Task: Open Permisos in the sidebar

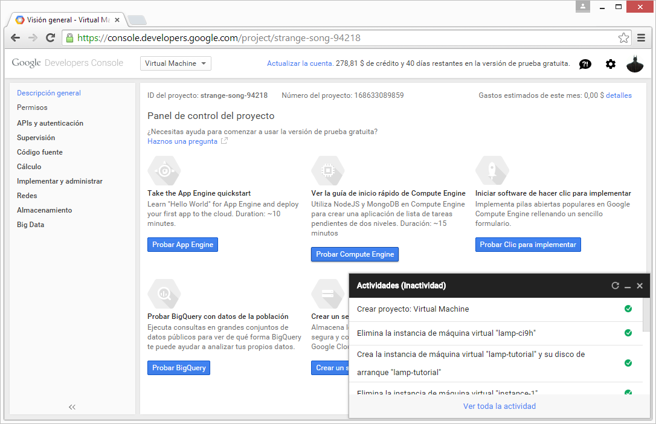Action: pyautogui.click(x=32, y=108)
